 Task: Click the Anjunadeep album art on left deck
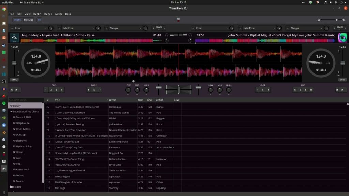pos(15,37)
